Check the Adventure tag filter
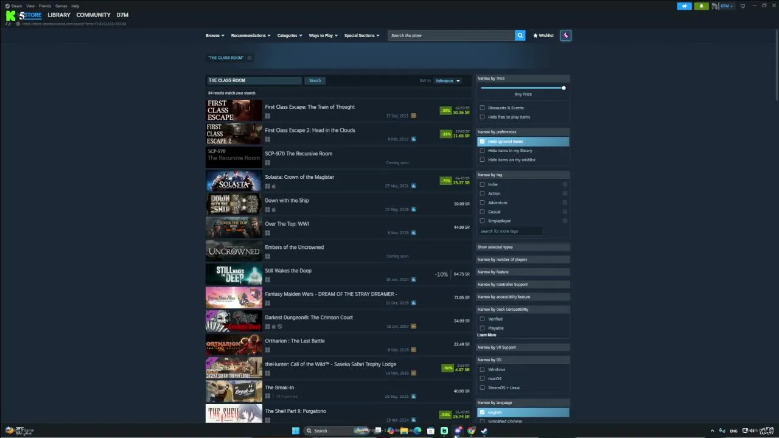This screenshot has height=438, width=779. point(482,203)
